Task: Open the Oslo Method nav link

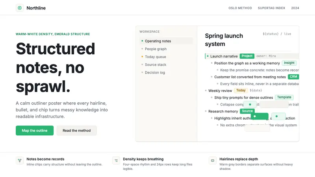Action: pos(240,8)
